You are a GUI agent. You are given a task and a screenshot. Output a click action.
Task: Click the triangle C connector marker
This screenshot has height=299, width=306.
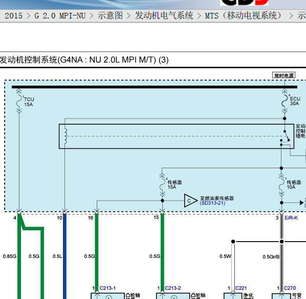pyautogui.click(x=190, y=201)
